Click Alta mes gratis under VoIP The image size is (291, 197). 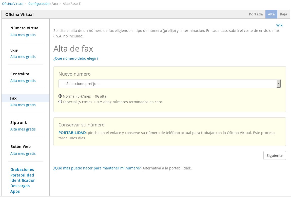click(23, 56)
